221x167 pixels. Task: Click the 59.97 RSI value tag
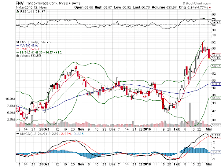point(215,22)
